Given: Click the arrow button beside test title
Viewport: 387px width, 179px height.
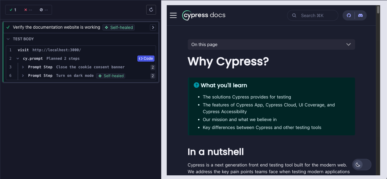Looking at the screenshot, I should 153,27.
